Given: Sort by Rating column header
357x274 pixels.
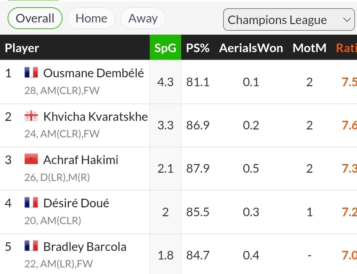Looking at the screenshot, I should (x=346, y=48).
